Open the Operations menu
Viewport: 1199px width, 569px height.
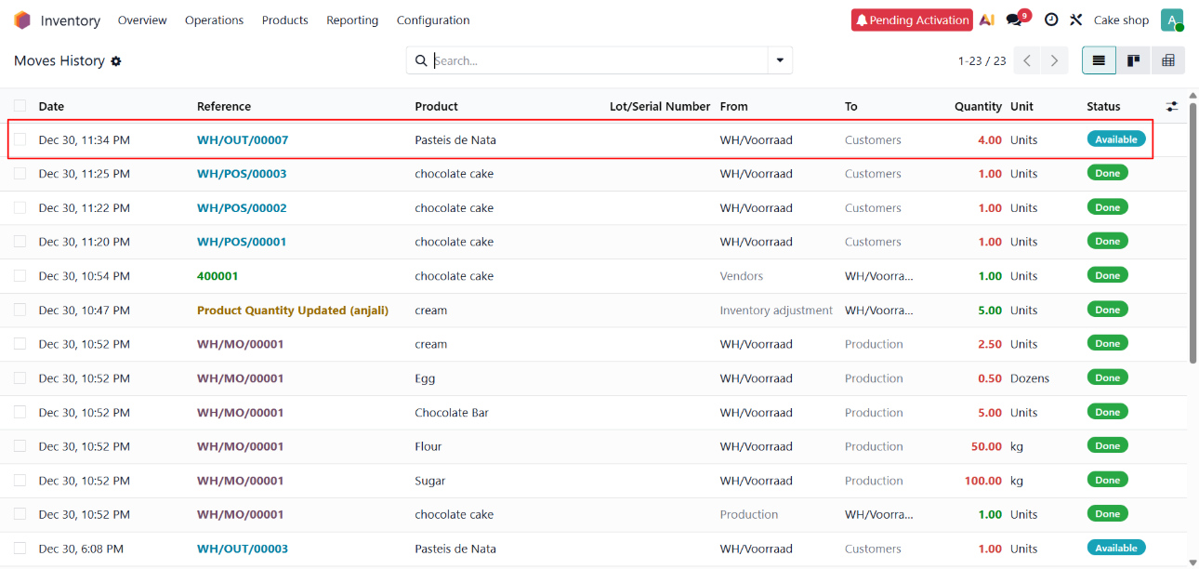[x=214, y=20]
